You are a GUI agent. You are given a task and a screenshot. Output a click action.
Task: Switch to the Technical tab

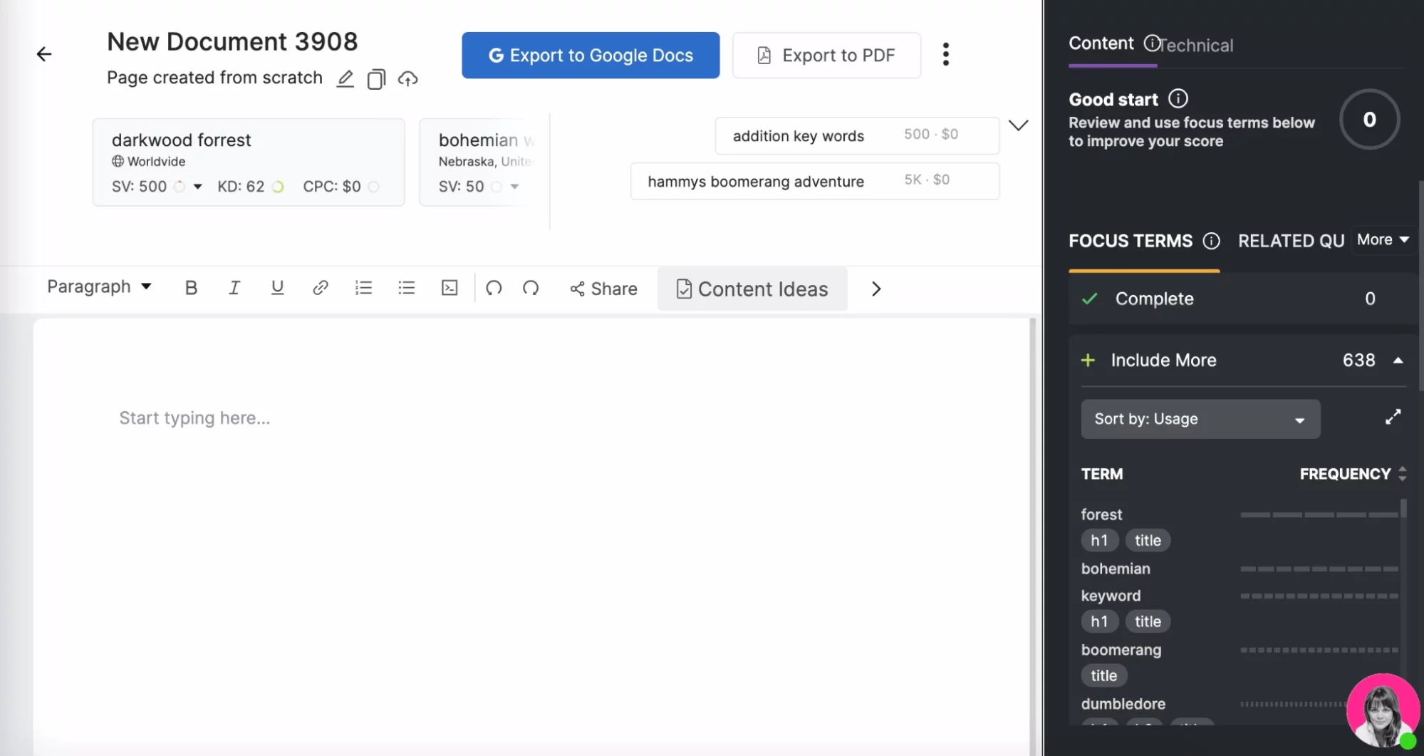(x=1197, y=46)
